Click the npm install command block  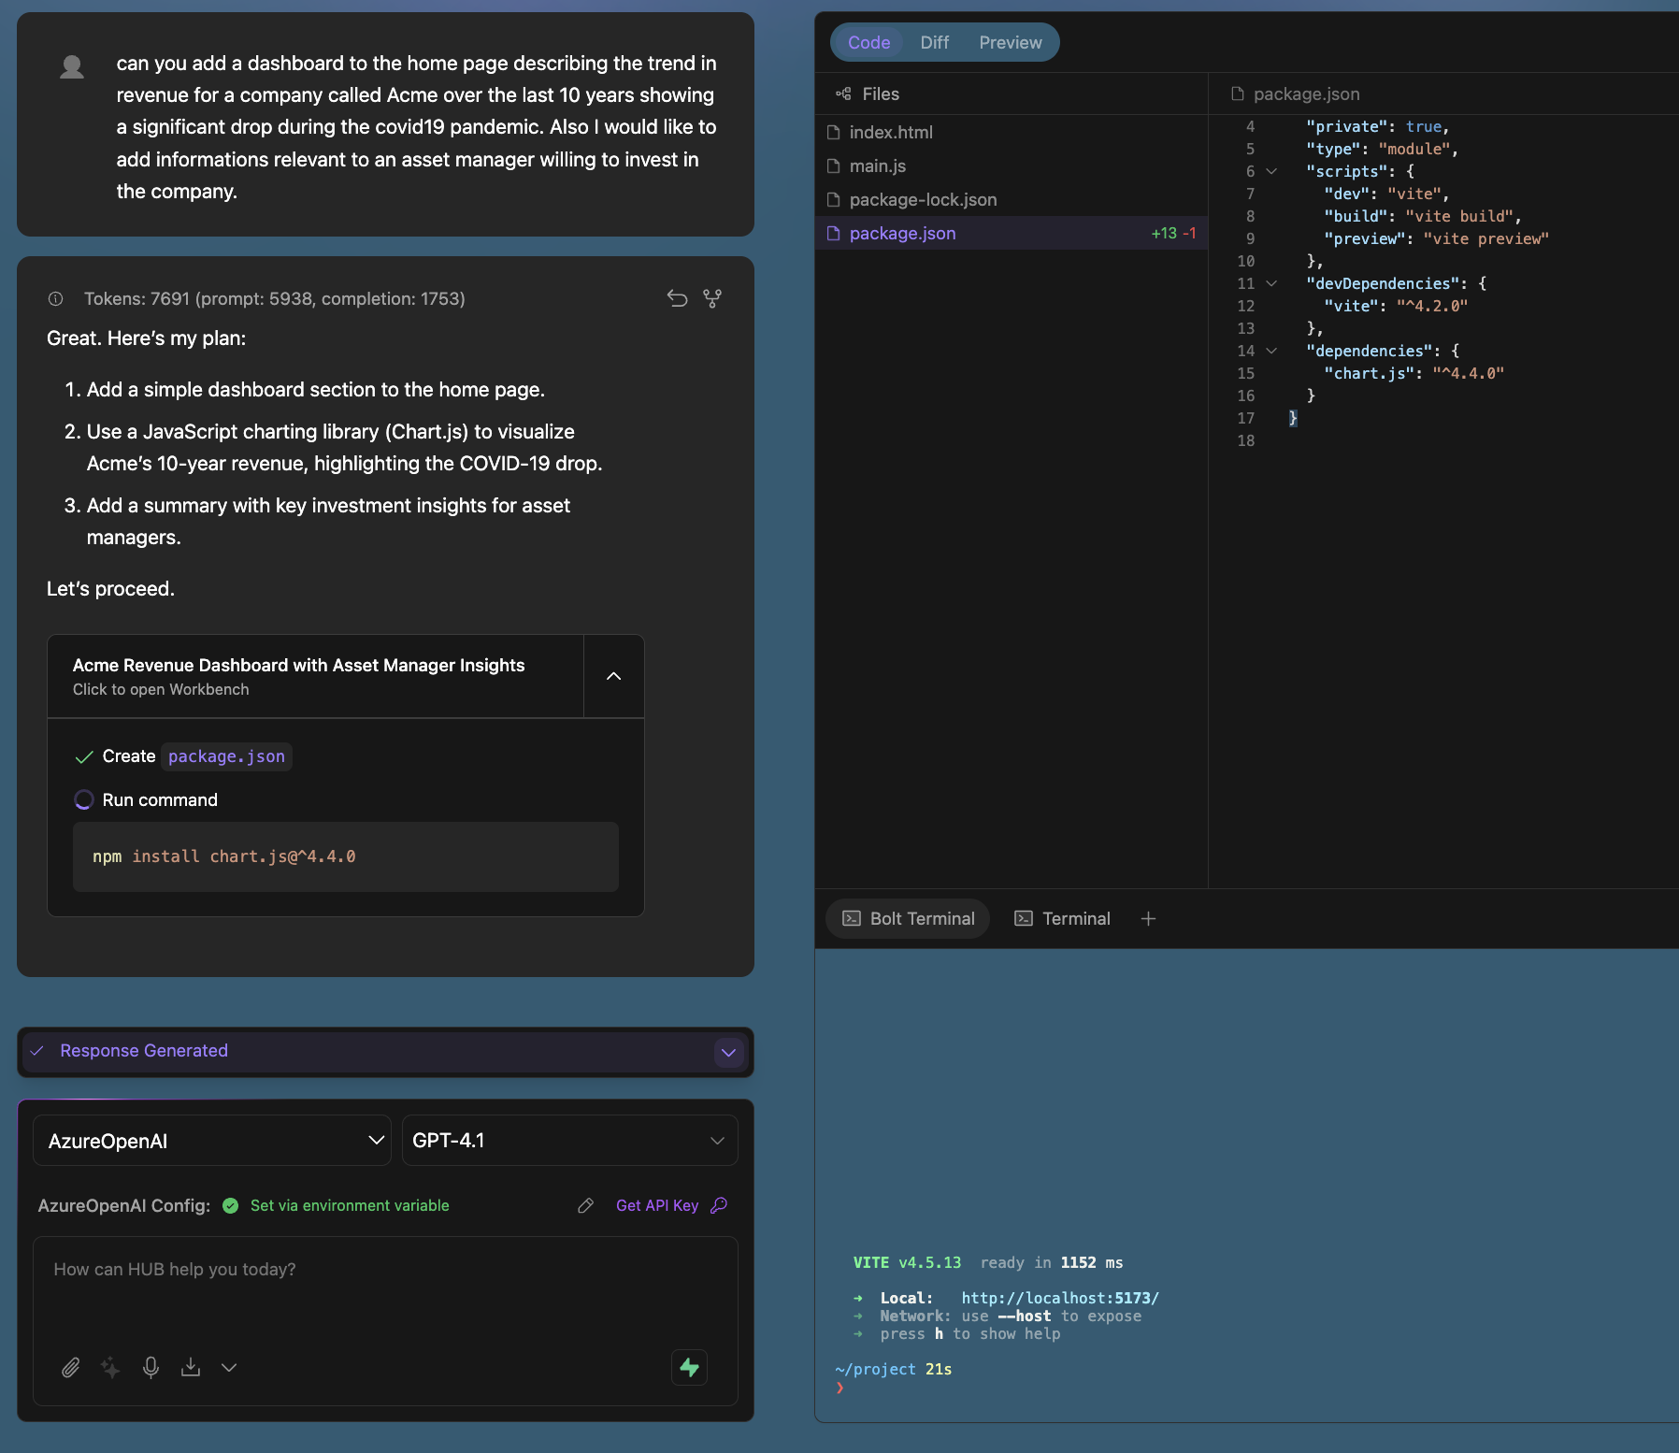346,857
